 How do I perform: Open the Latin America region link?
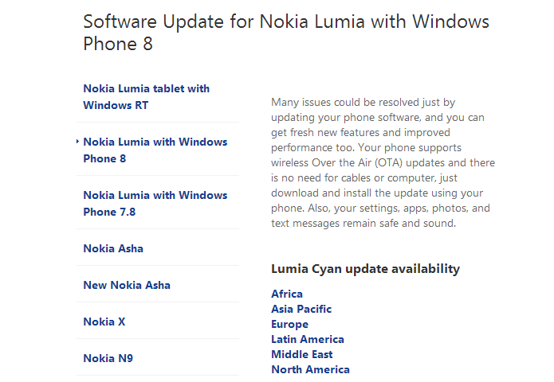308,339
